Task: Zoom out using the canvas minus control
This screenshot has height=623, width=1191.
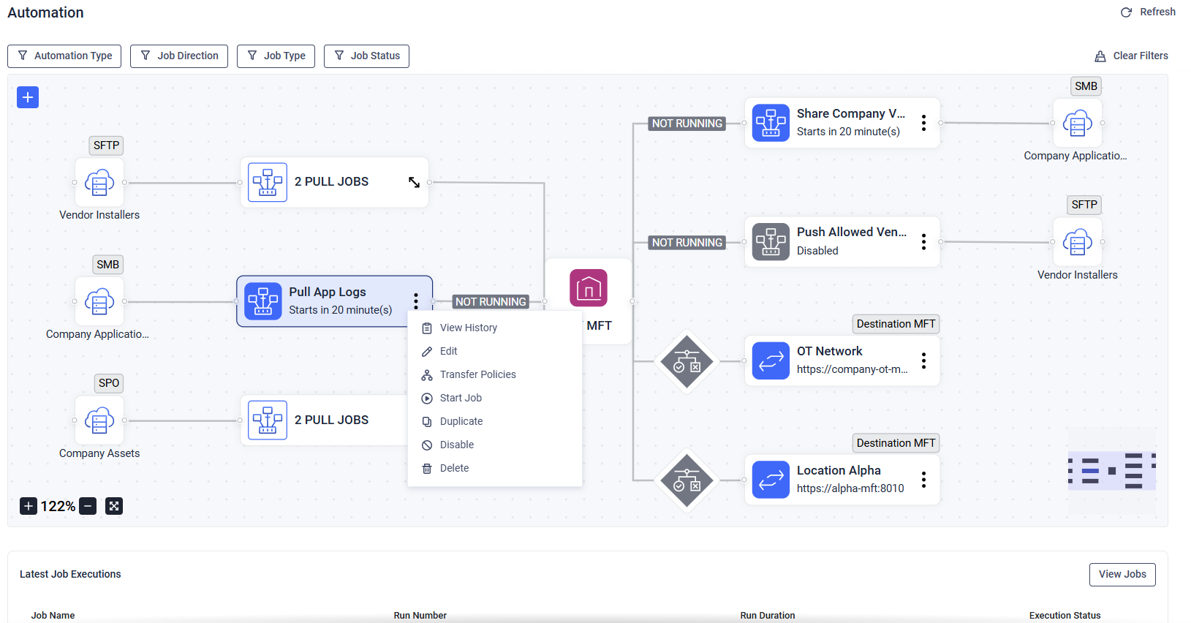Action: tap(88, 506)
